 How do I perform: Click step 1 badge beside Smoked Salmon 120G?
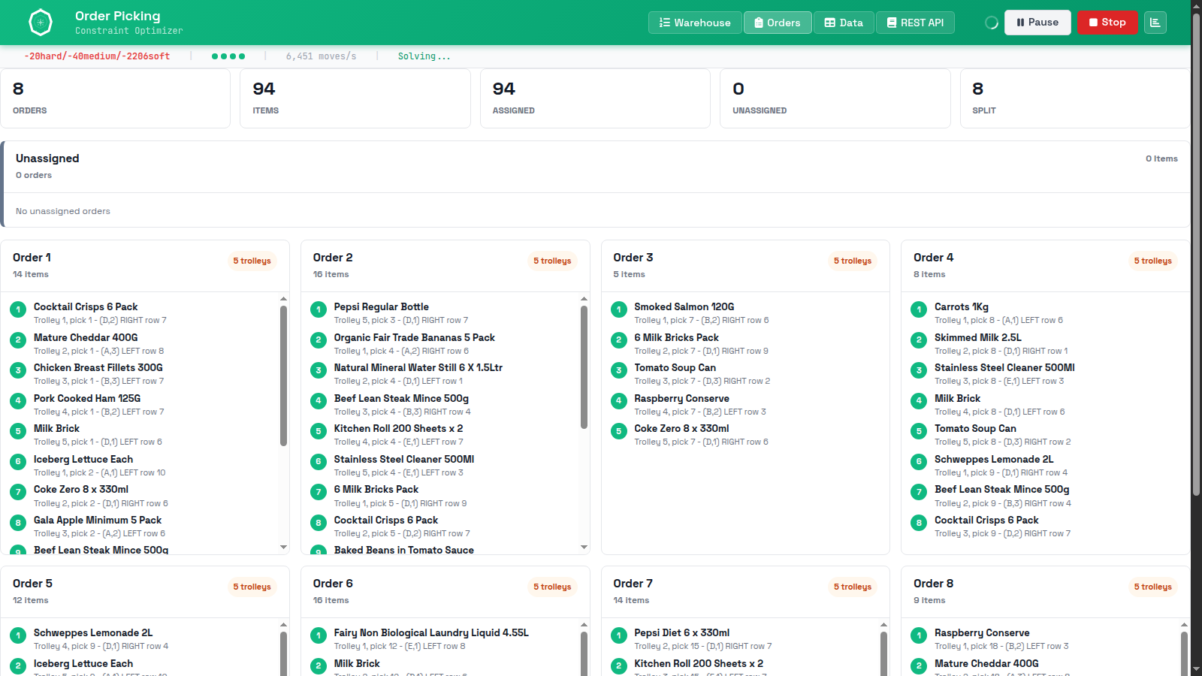pos(619,309)
